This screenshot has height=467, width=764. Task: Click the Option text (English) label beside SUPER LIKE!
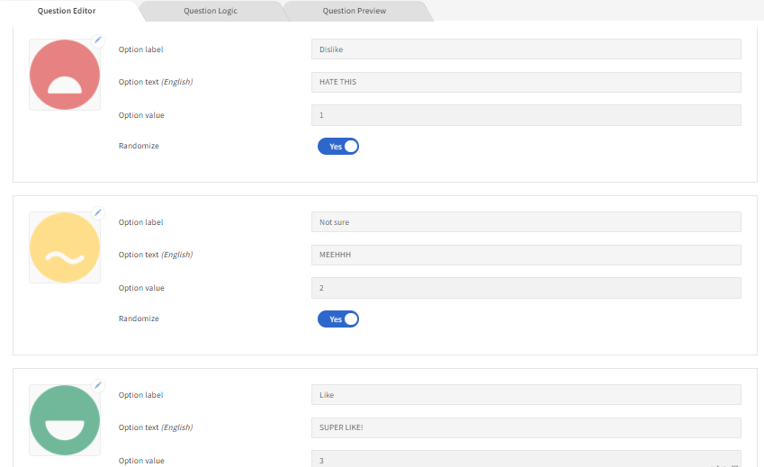tap(156, 427)
